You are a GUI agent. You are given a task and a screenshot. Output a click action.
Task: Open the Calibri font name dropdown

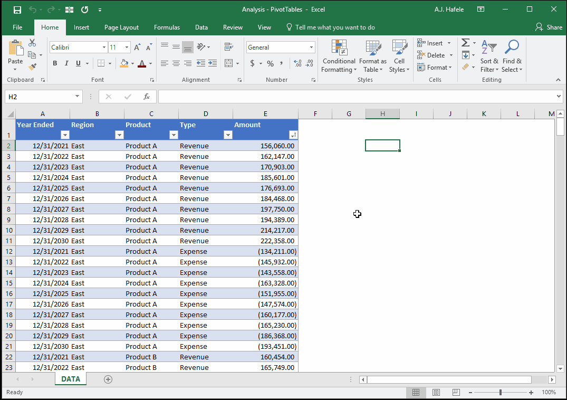(104, 47)
